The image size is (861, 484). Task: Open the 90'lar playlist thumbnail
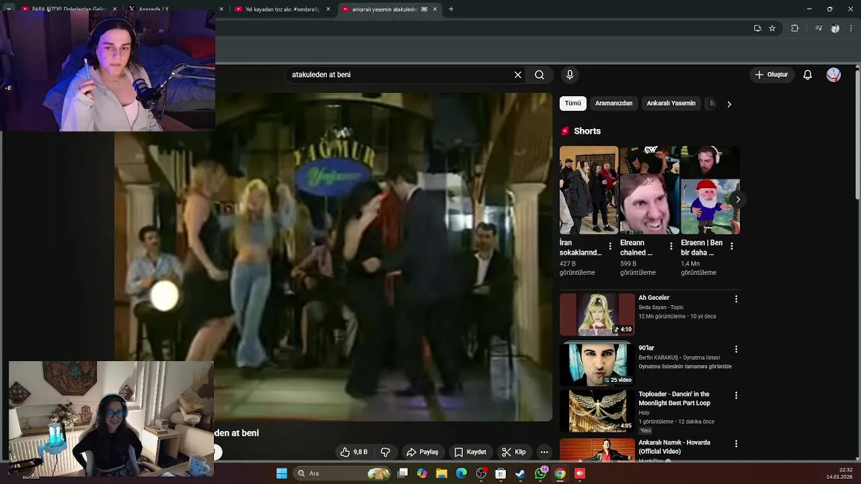pyautogui.click(x=597, y=363)
